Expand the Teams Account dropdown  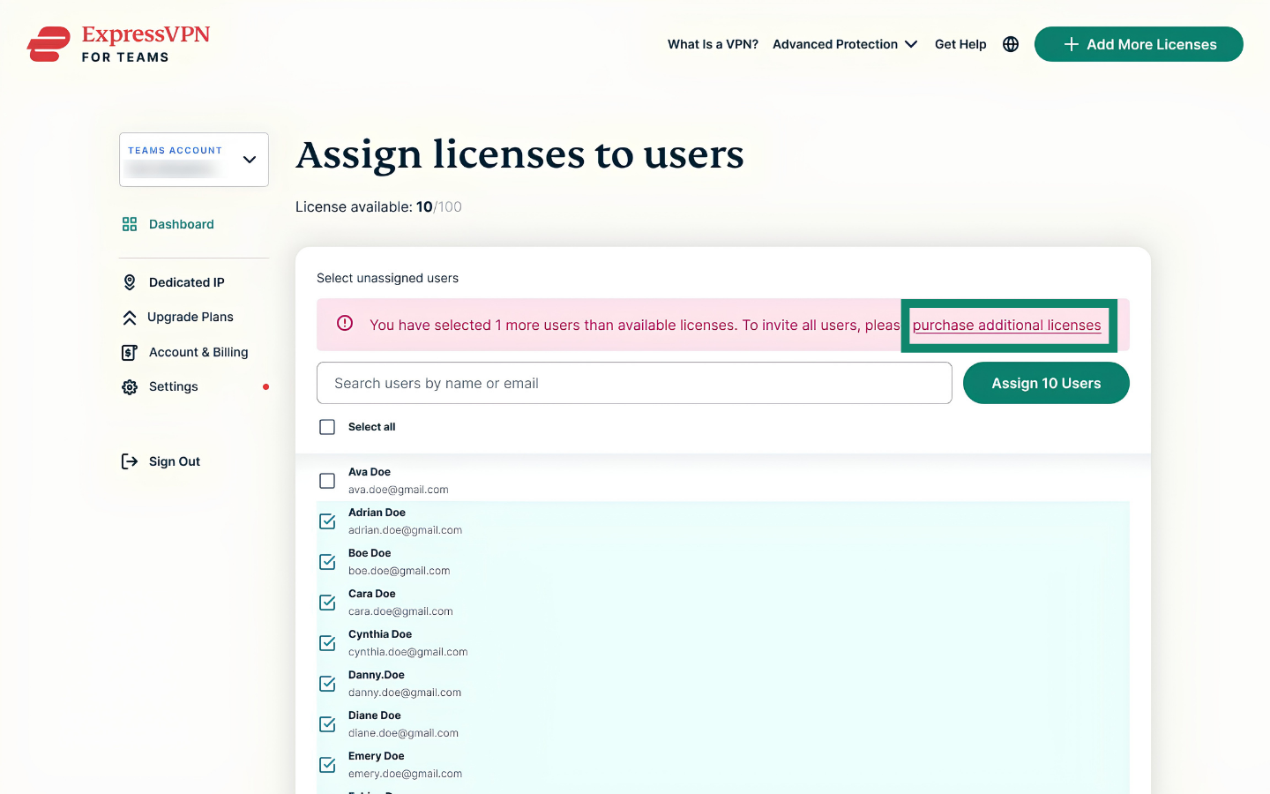point(194,160)
